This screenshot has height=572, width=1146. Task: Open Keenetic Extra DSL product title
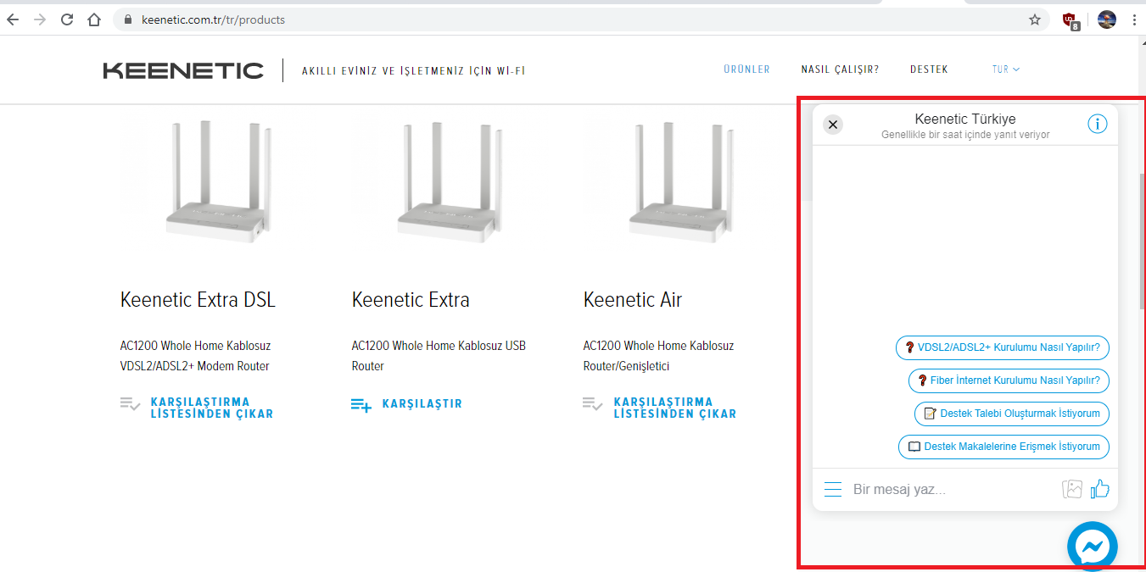(x=198, y=300)
